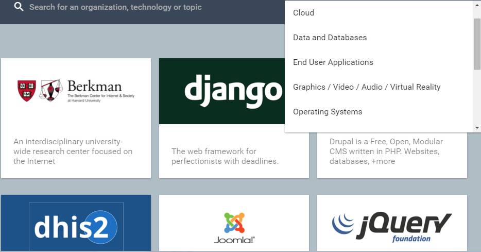Image resolution: width=481 pixels, height=252 pixels.
Task: Open the Berkman Center organization logo
Action: click(x=76, y=91)
